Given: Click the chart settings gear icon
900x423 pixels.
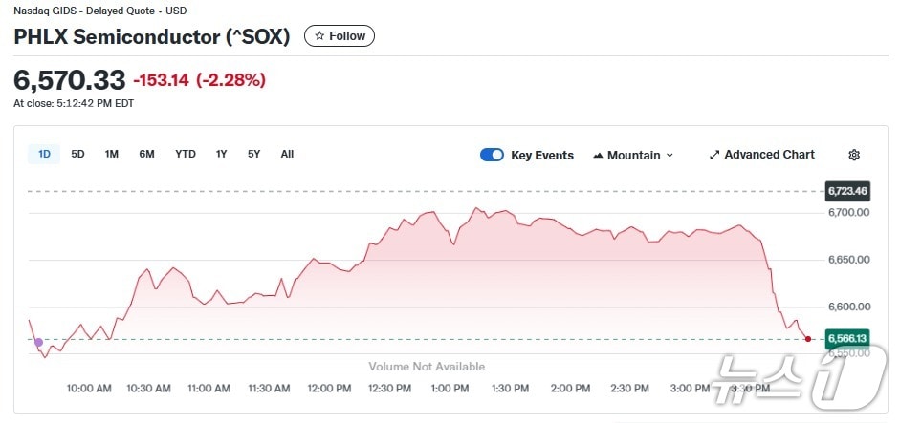Looking at the screenshot, I should click(x=854, y=155).
